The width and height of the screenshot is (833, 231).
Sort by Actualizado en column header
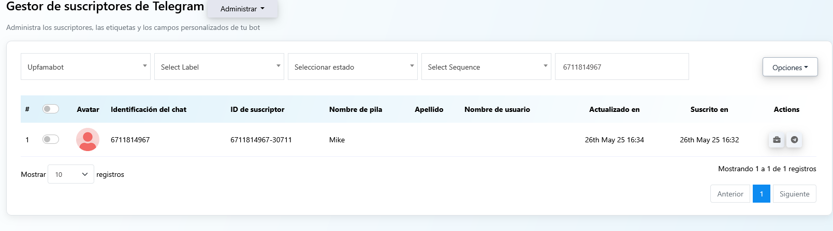coord(614,109)
